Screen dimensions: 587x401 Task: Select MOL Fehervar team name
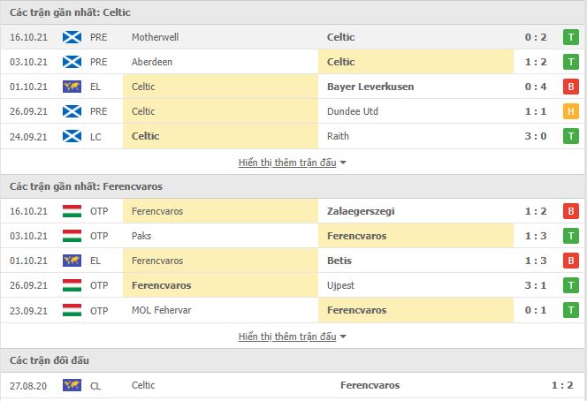[x=162, y=310]
